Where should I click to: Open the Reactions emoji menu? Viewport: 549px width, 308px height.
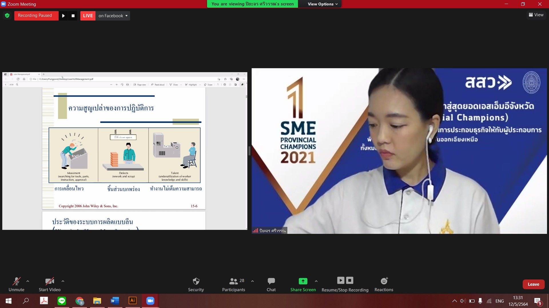pyautogui.click(x=384, y=284)
